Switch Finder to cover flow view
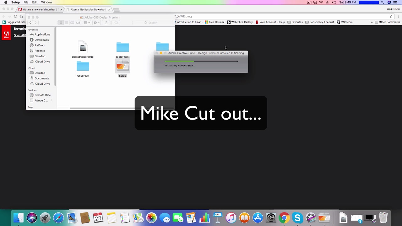Screen dimensions: 402x226 click(x=78, y=23)
